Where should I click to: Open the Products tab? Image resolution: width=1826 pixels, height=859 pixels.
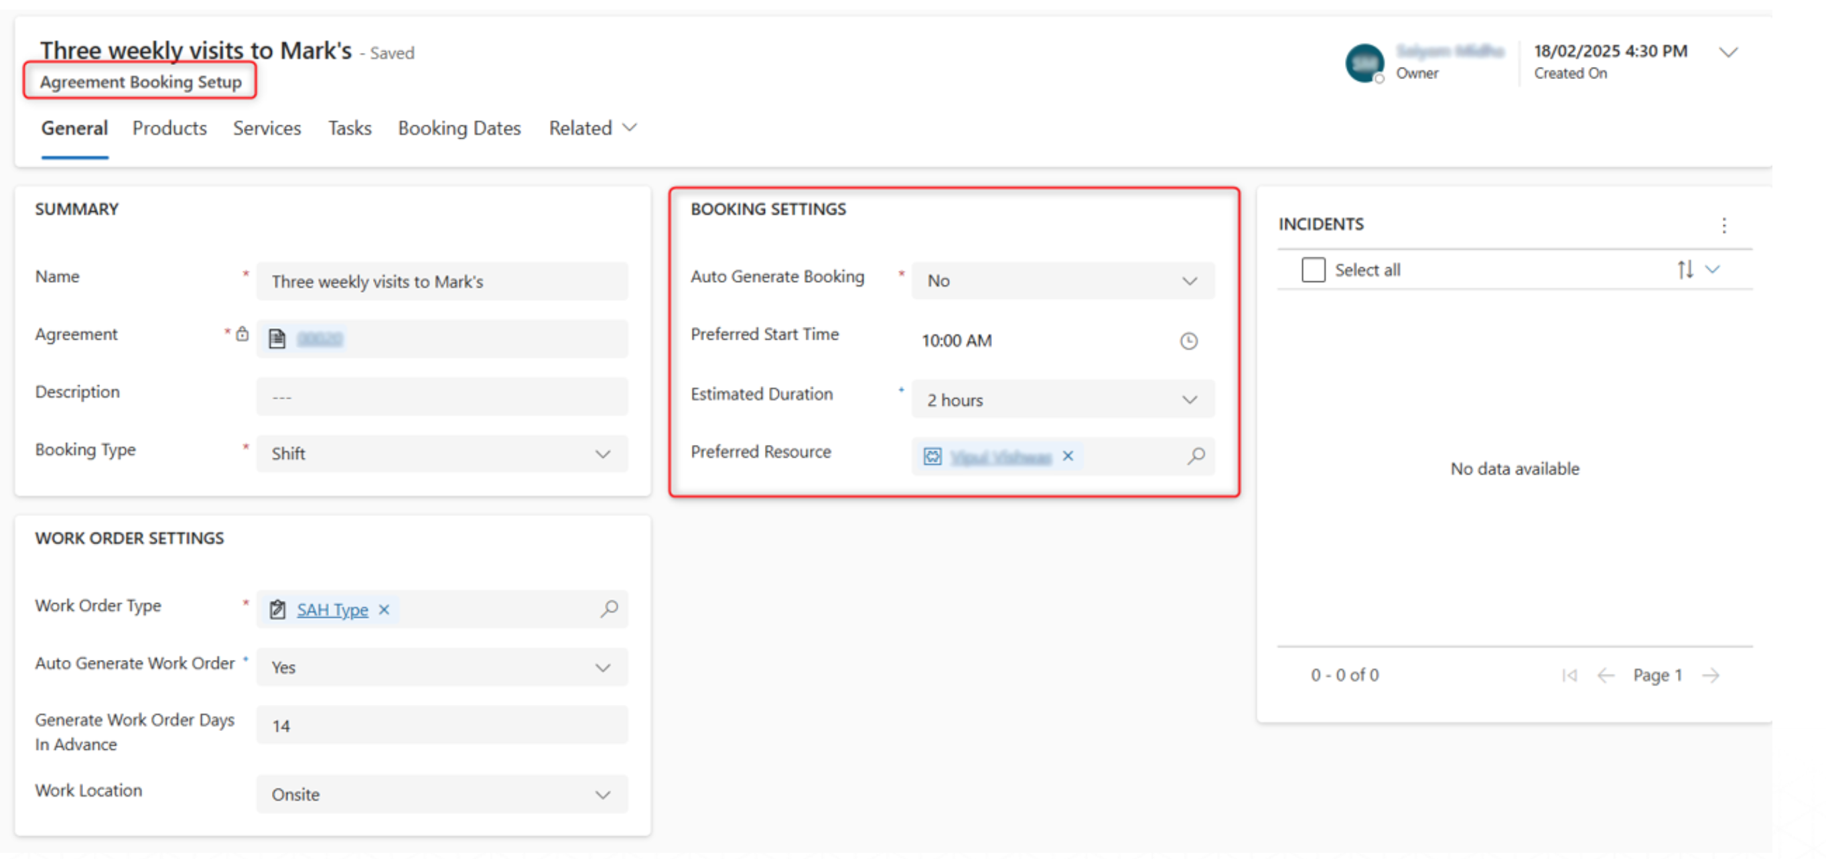pyautogui.click(x=169, y=129)
